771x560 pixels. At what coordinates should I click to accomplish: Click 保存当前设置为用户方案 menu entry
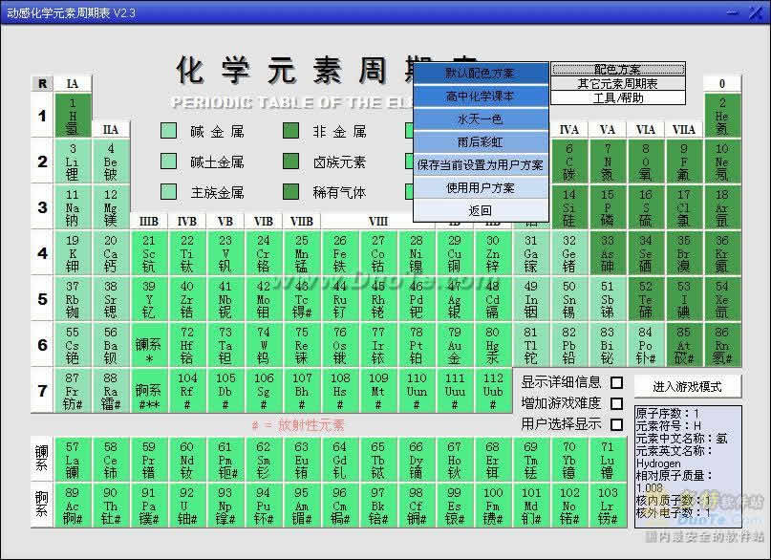click(481, 165)
